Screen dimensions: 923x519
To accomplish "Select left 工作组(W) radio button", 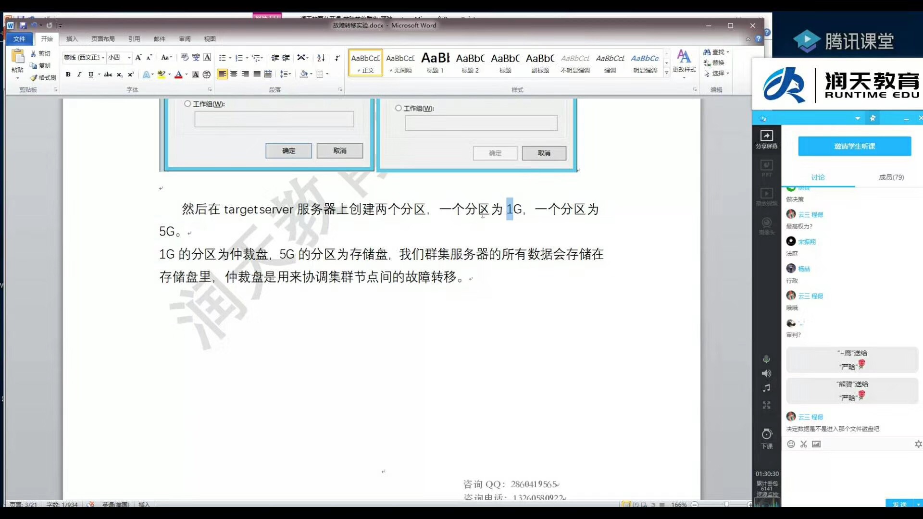I will (x=187, y=104).
